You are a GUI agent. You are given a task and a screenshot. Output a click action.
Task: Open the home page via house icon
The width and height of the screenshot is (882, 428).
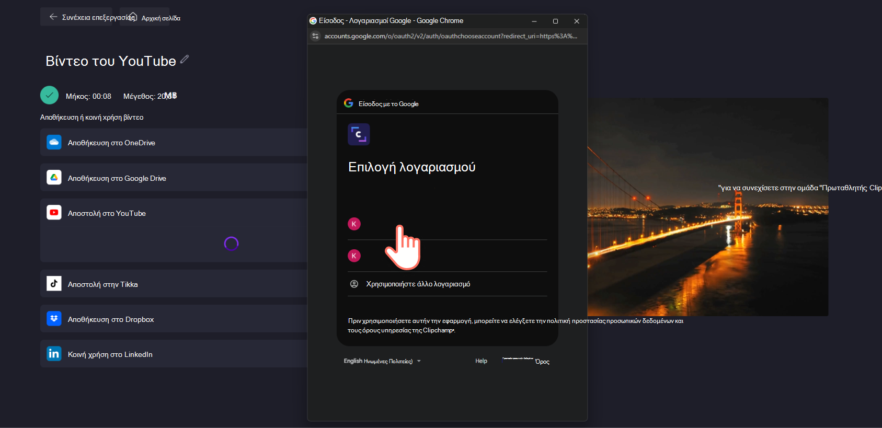tap(133, 17)
